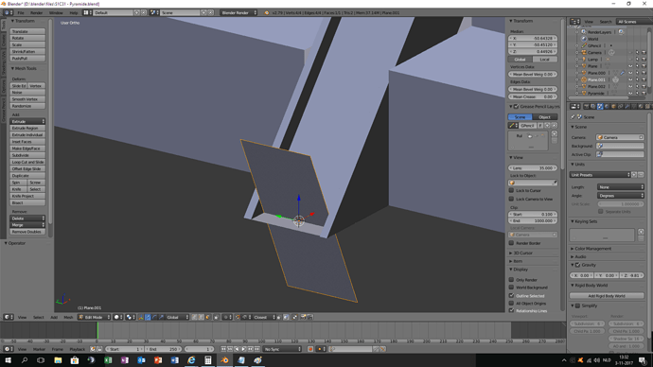The height and width of the screenshot is (367, 653).
Task: Open File Explorer from the taskbar
Action: pyautogui.click(x=58, y=360)
